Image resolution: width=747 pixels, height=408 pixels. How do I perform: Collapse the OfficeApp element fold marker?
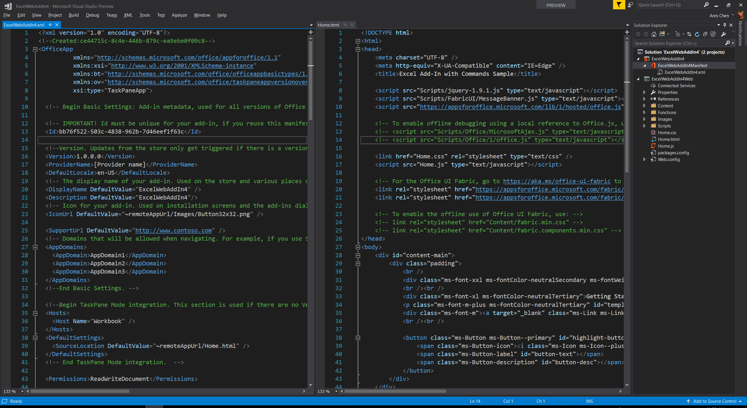pyautogui.click(x=35, y=49)
